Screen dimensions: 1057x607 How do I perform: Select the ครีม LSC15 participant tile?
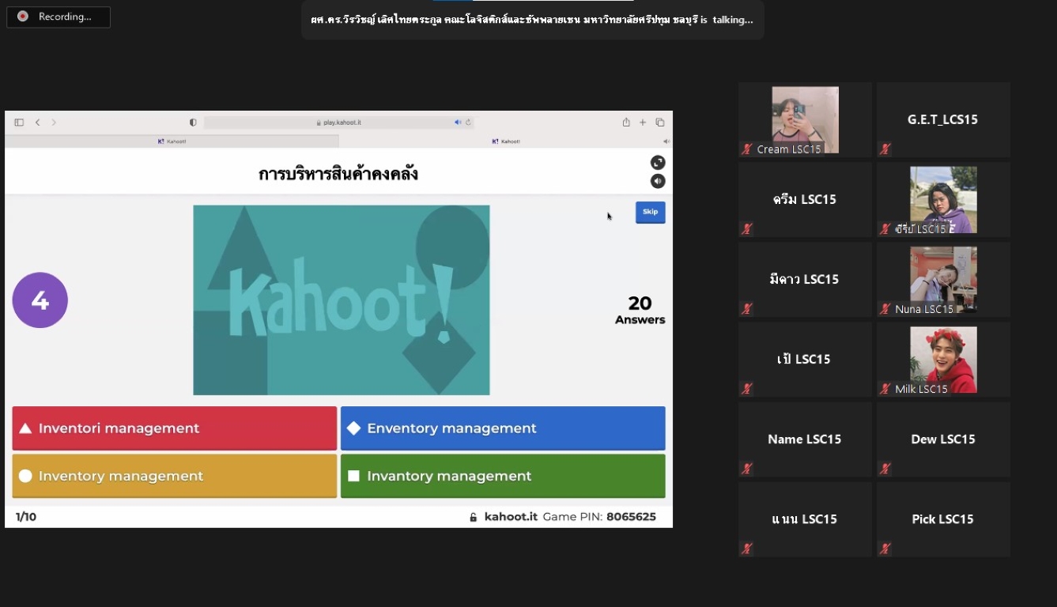point(805,199)
